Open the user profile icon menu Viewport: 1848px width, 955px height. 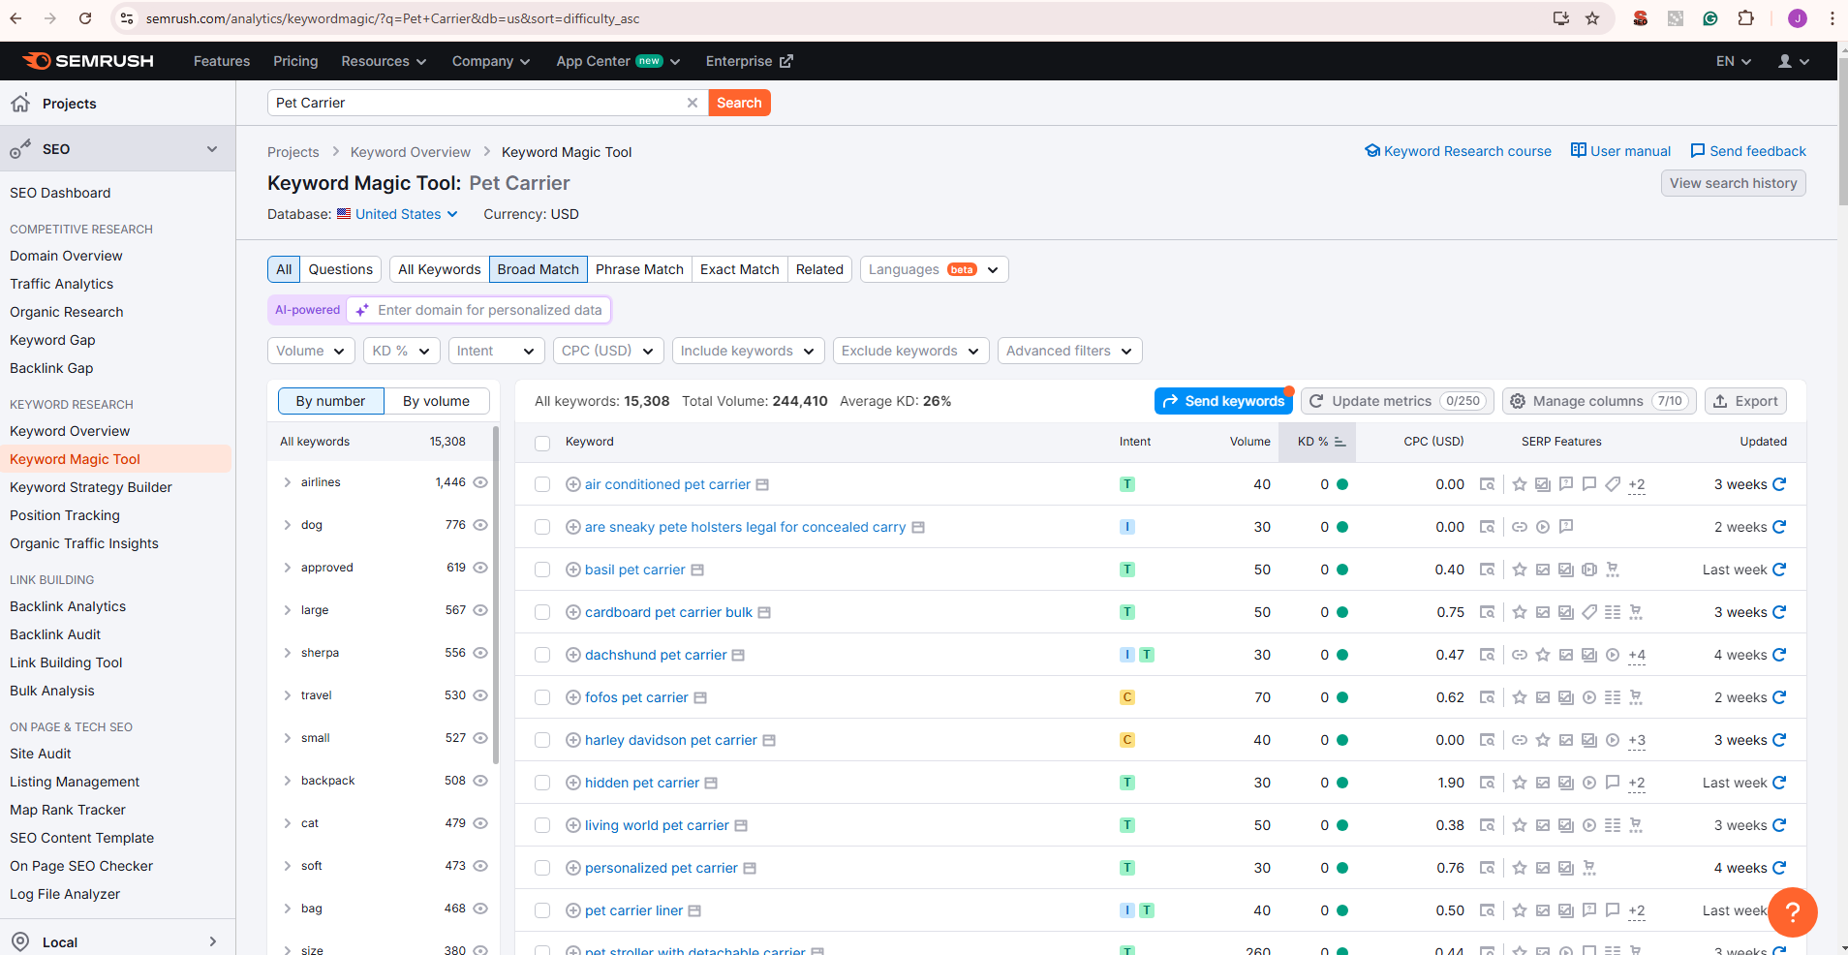(x=1793, y=61)
